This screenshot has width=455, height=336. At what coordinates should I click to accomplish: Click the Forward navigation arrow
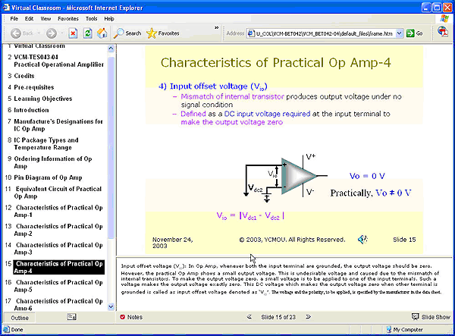pos(52,33)
